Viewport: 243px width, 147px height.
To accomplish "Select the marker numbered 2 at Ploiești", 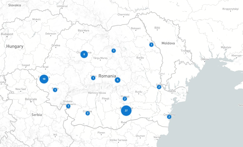I will point(125,99).
